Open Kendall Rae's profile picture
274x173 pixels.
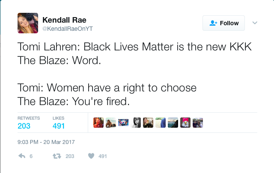(28, 23)
